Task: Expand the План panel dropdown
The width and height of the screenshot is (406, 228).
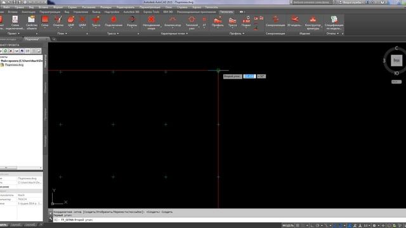Action: coord(62,34)
